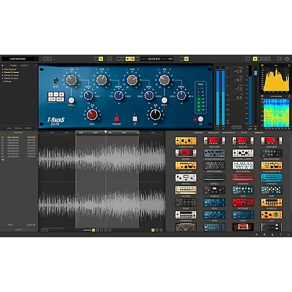
Task: Switch the EQ to M/S processing mode
Action: point(60,99)
